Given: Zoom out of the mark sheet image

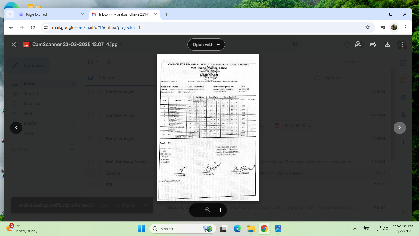Looking at the screenshot, I should coord(196,210).
